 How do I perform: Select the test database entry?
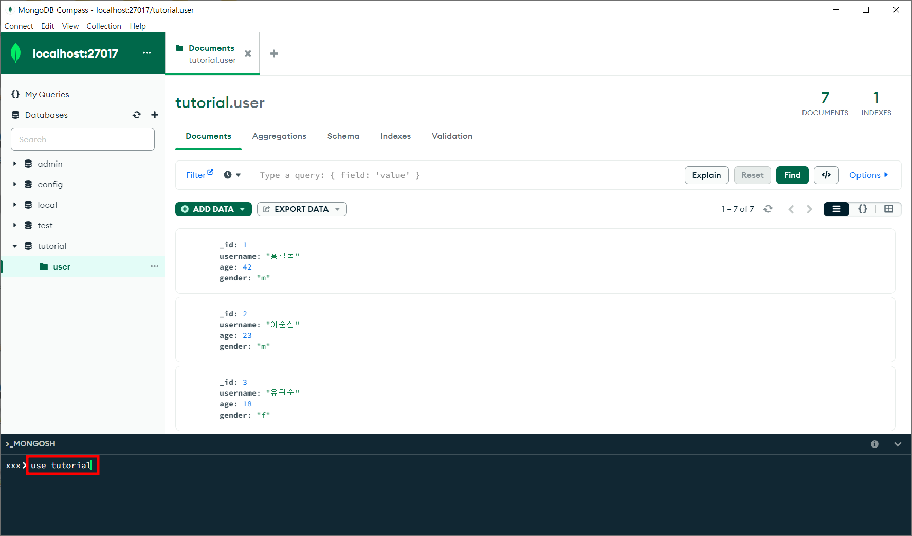pyautogui.click(x=45, y=225)
